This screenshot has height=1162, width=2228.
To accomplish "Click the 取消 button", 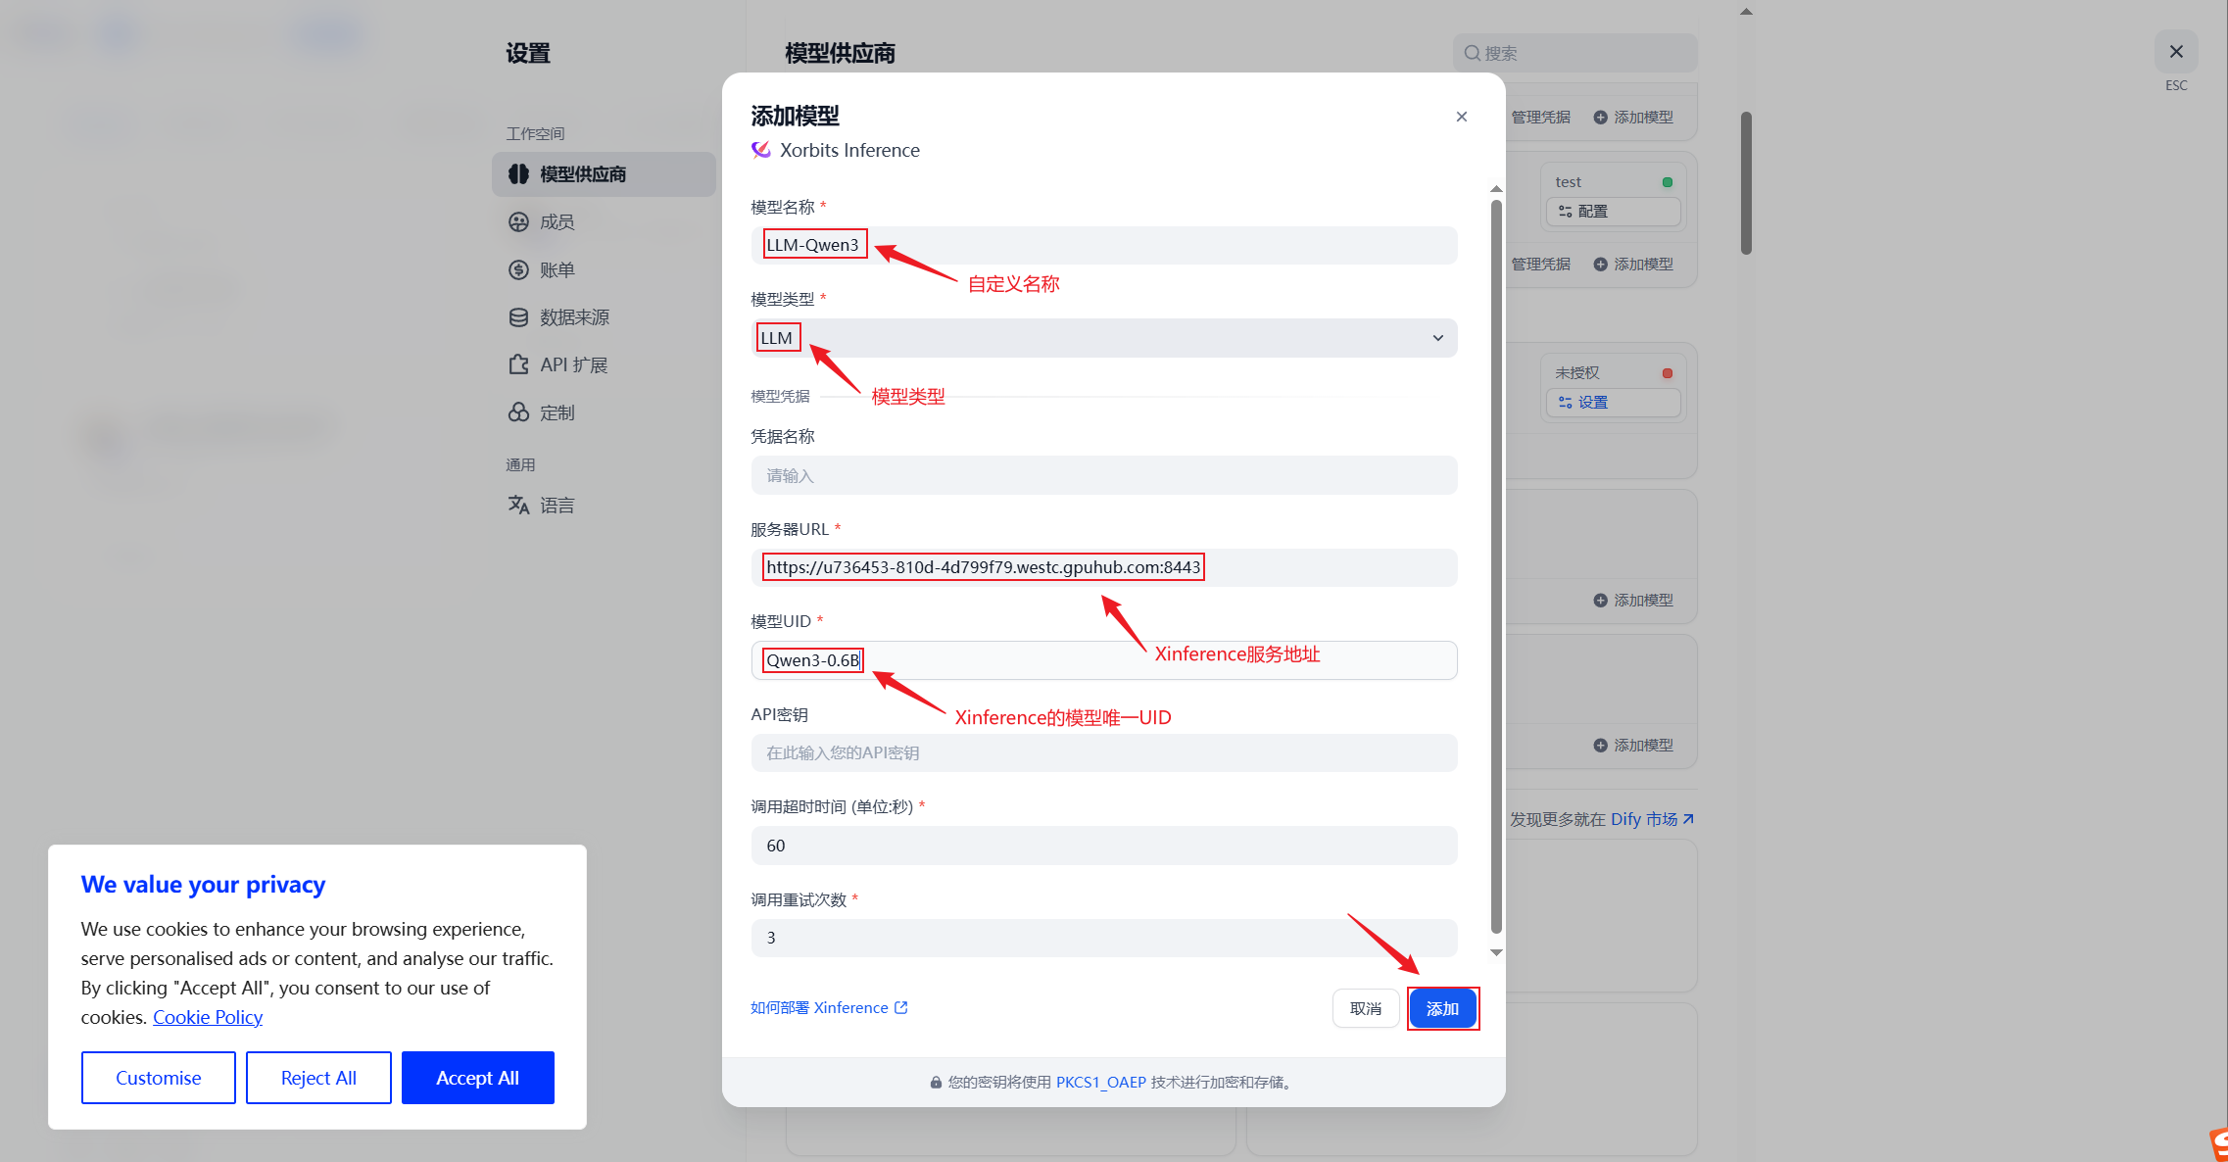I will point(1366,1008).
